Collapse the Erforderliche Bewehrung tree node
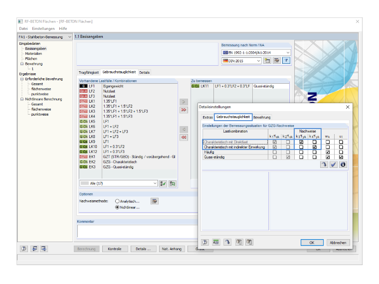This screenshot has width=379, height=284. click(x=22, y=79)
